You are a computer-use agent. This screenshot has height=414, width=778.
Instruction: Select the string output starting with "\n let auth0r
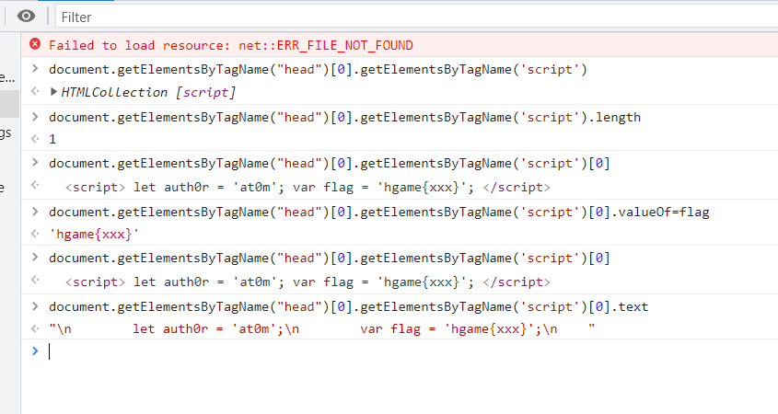point(321,328)
